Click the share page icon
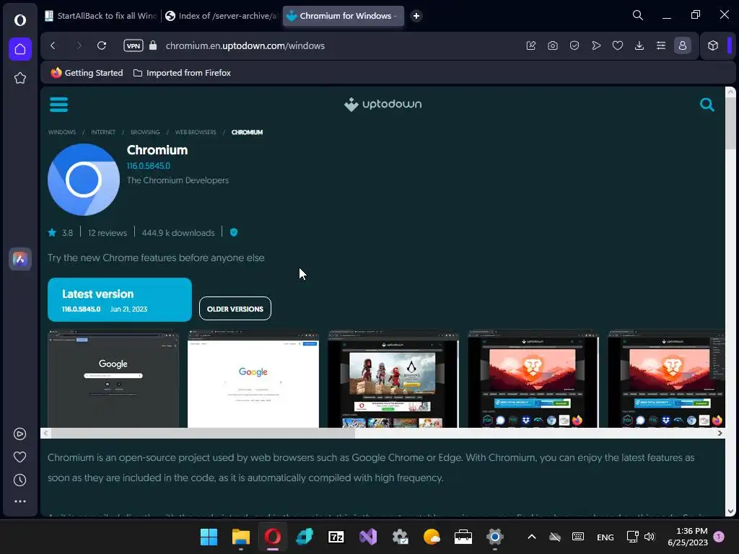 point(531,45)
